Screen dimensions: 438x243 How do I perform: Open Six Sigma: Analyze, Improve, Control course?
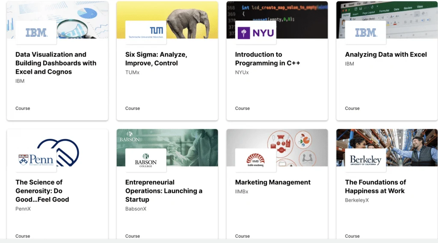156,59
